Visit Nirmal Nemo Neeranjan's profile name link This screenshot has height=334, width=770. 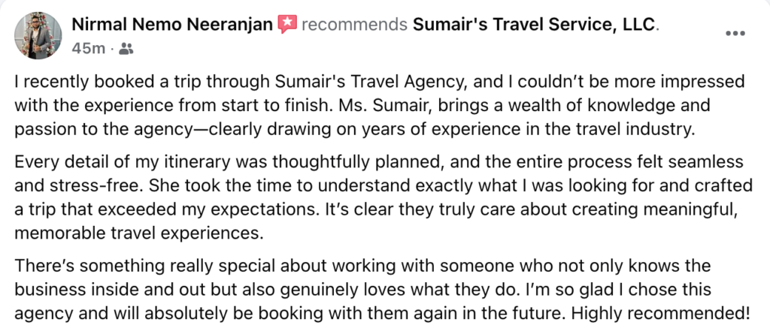(x=172, y=24)
